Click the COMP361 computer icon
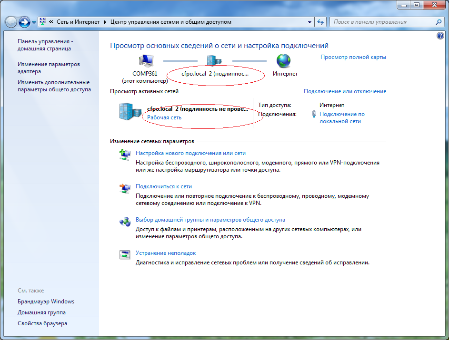 [x=147, y=60]
